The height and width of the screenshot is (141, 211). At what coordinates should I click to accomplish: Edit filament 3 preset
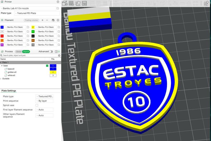tap(28, 32)
